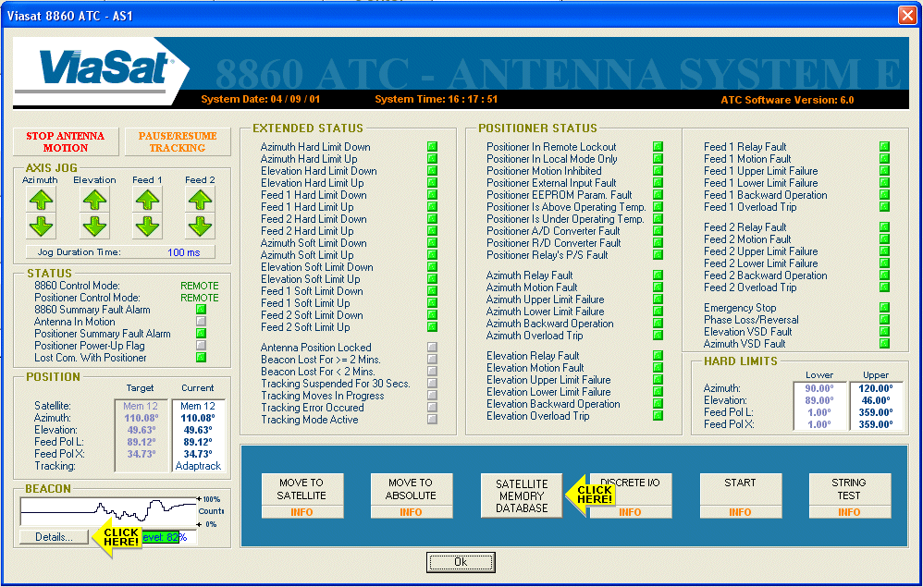The image size is (923, 587).
Task: Open Discrete I/O panel
Action: pyautogui.click(x=631, y=489)
